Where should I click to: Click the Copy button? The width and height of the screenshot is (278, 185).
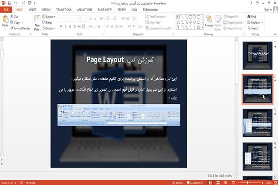pos(15,23)
